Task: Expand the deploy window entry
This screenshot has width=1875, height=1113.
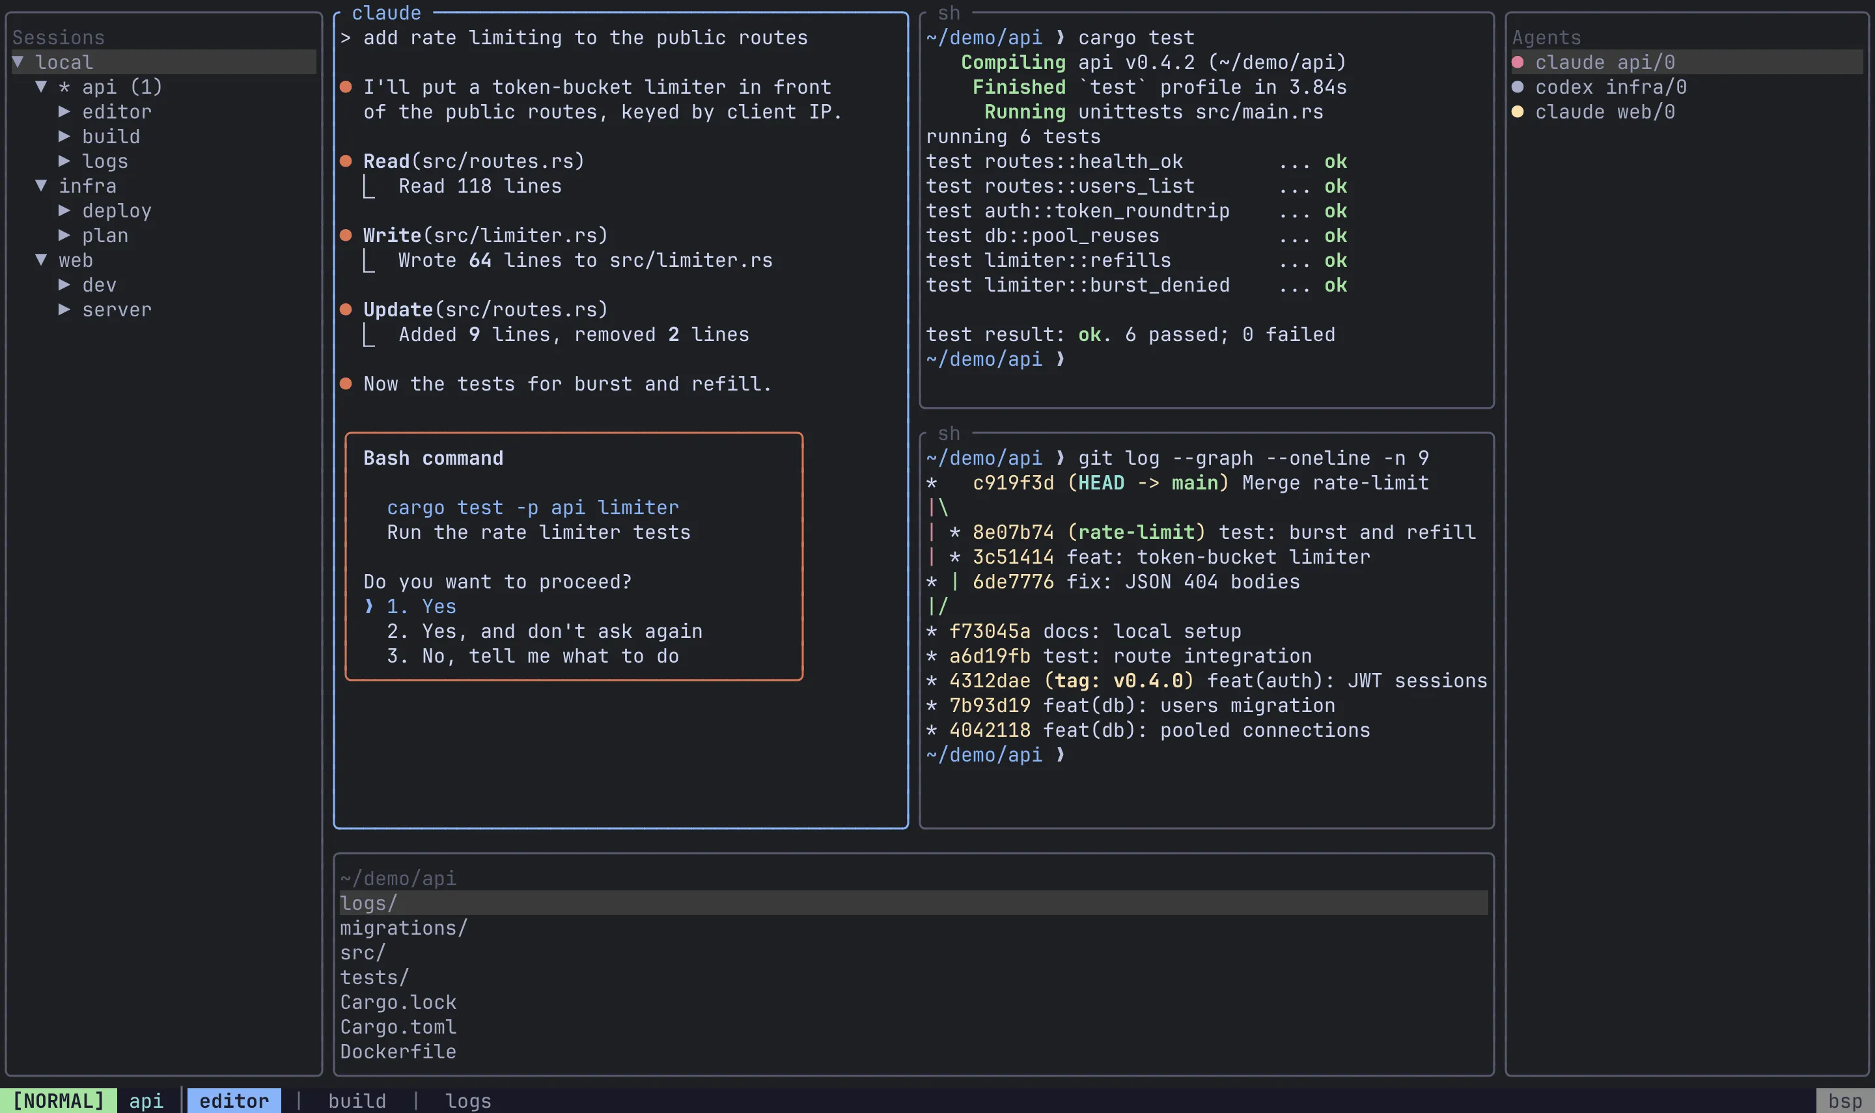Action: pyautogui.click(x=64, y=211)
